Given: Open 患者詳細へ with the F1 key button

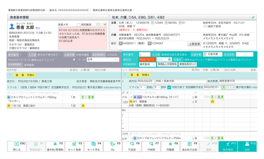Looking at the screenshot, I should coord(36,146).
